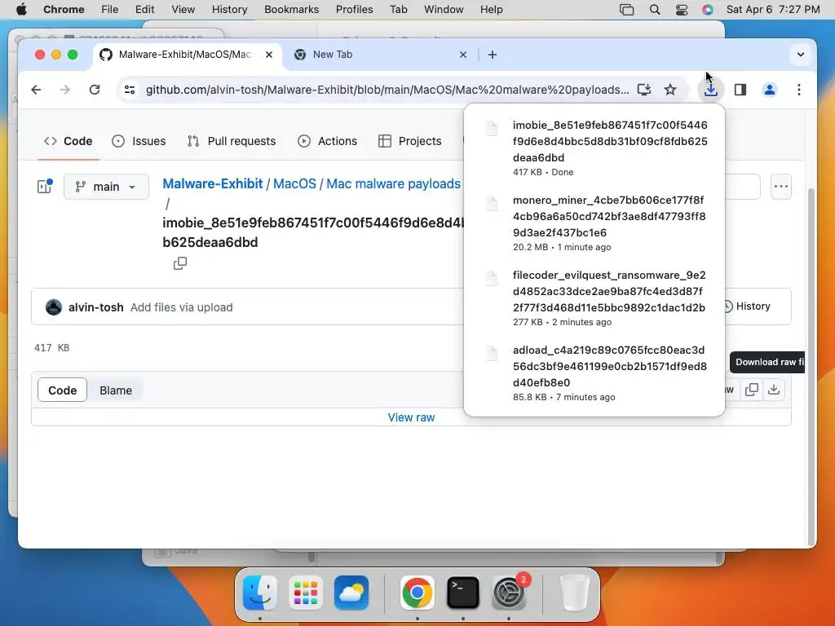Open Siri from the menu bar

click(707, 10)
